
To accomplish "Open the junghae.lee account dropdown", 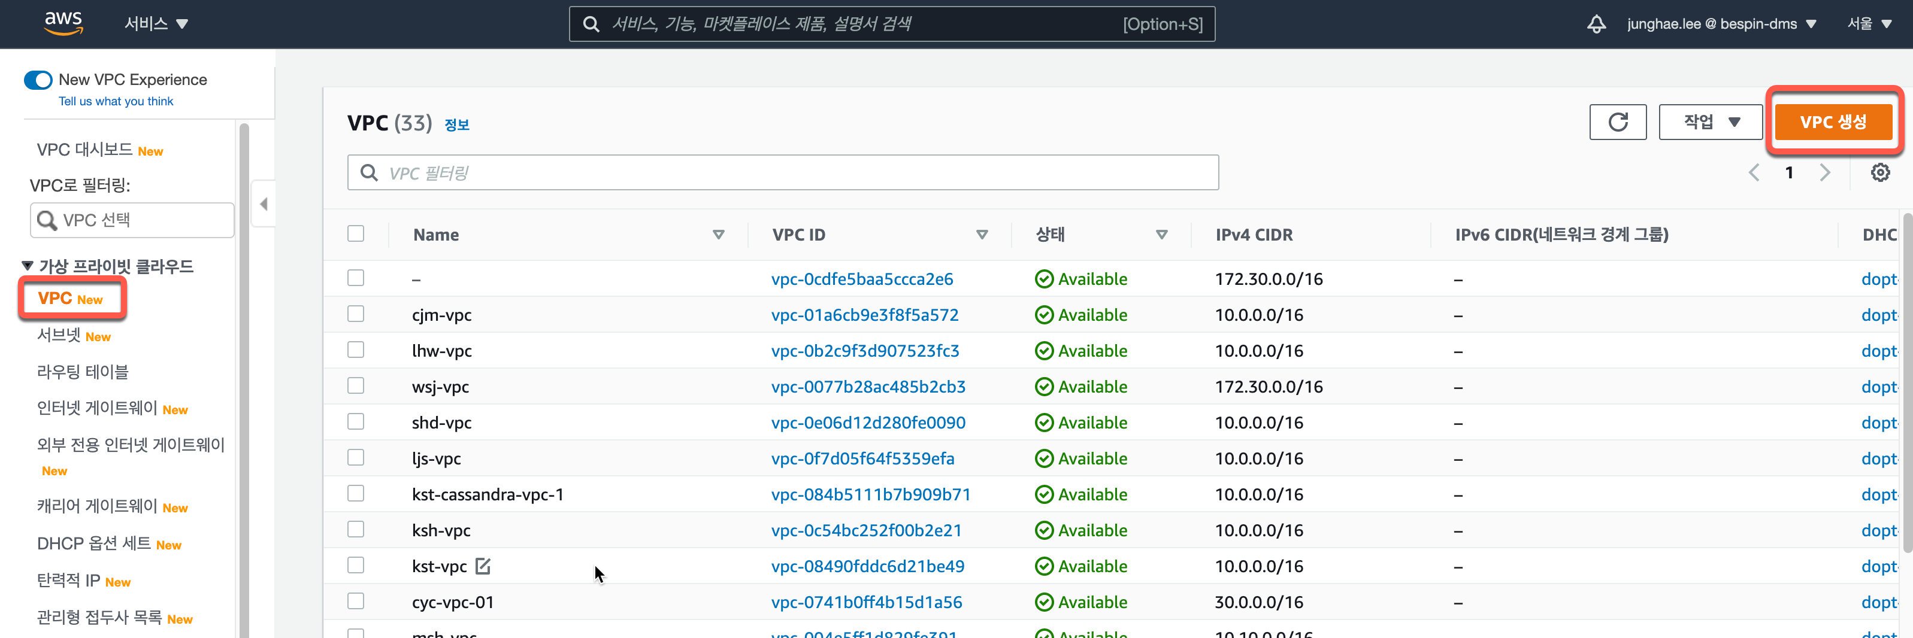I will [x=1721, y=24].
